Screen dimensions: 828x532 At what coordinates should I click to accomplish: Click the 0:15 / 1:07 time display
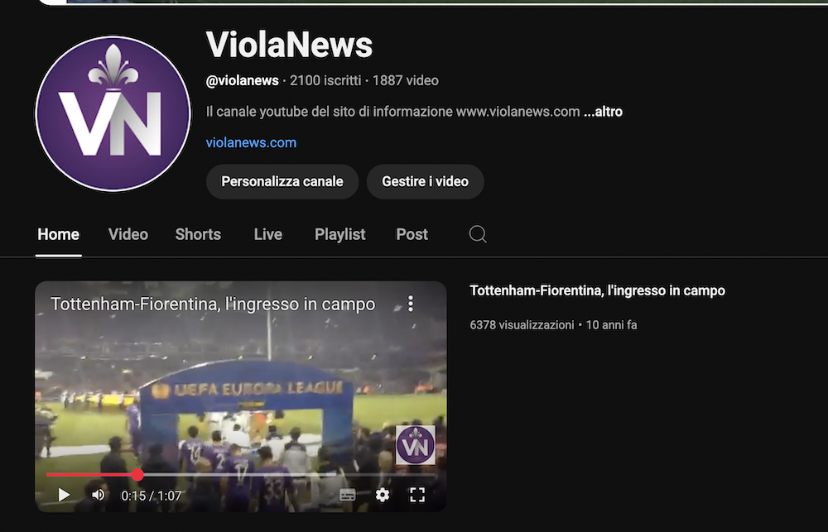pos(151,496)
